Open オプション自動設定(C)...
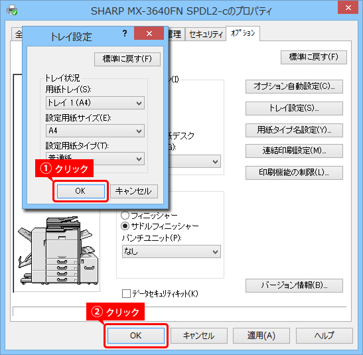 (x=294, y=86)
